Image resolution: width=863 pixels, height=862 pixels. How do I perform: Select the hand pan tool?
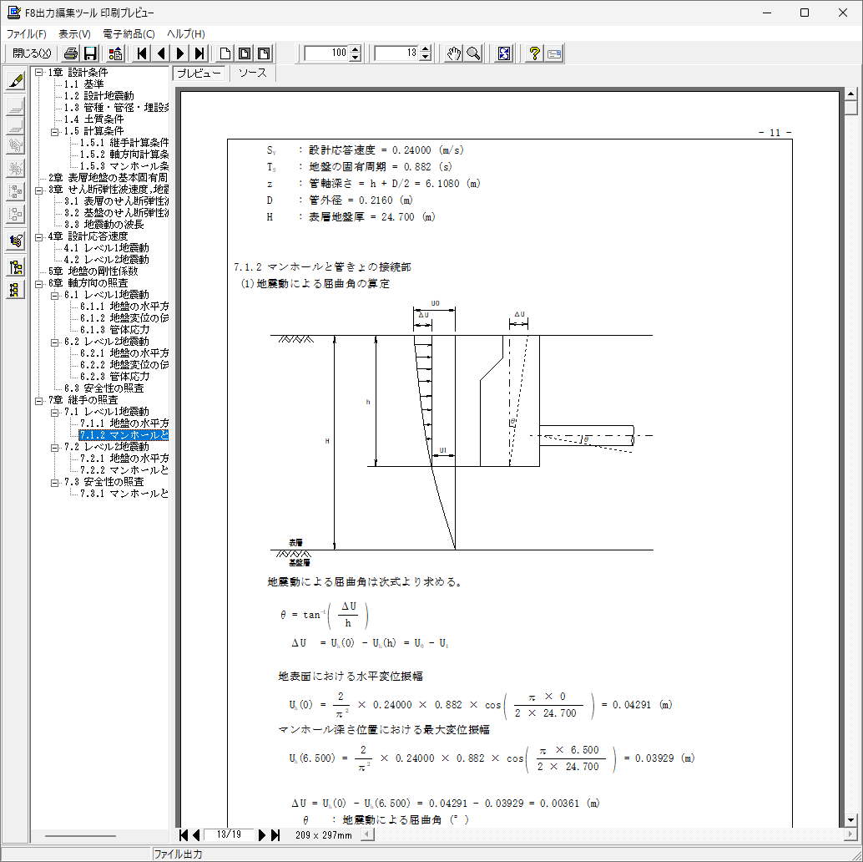pyautogui.click(x=453, y=53)
